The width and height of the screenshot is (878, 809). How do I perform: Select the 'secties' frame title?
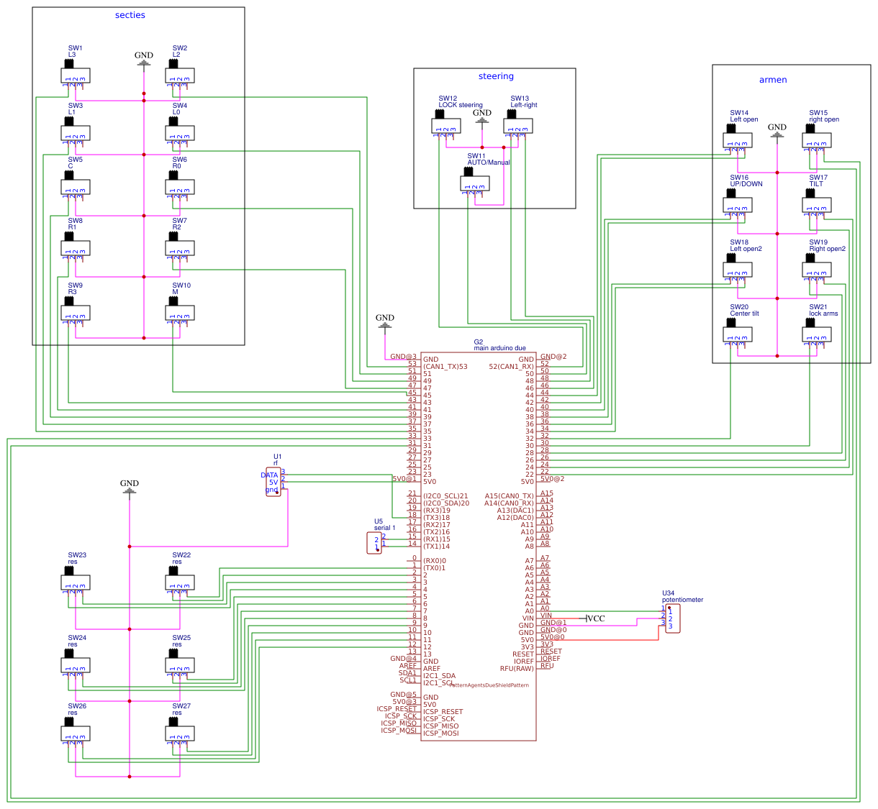(x=130, y=15)
